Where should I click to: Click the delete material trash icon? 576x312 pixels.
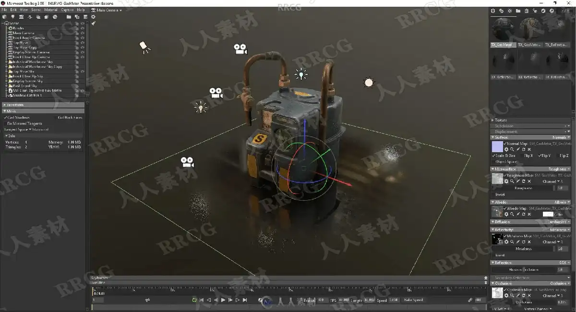click(x=527, y=11)
